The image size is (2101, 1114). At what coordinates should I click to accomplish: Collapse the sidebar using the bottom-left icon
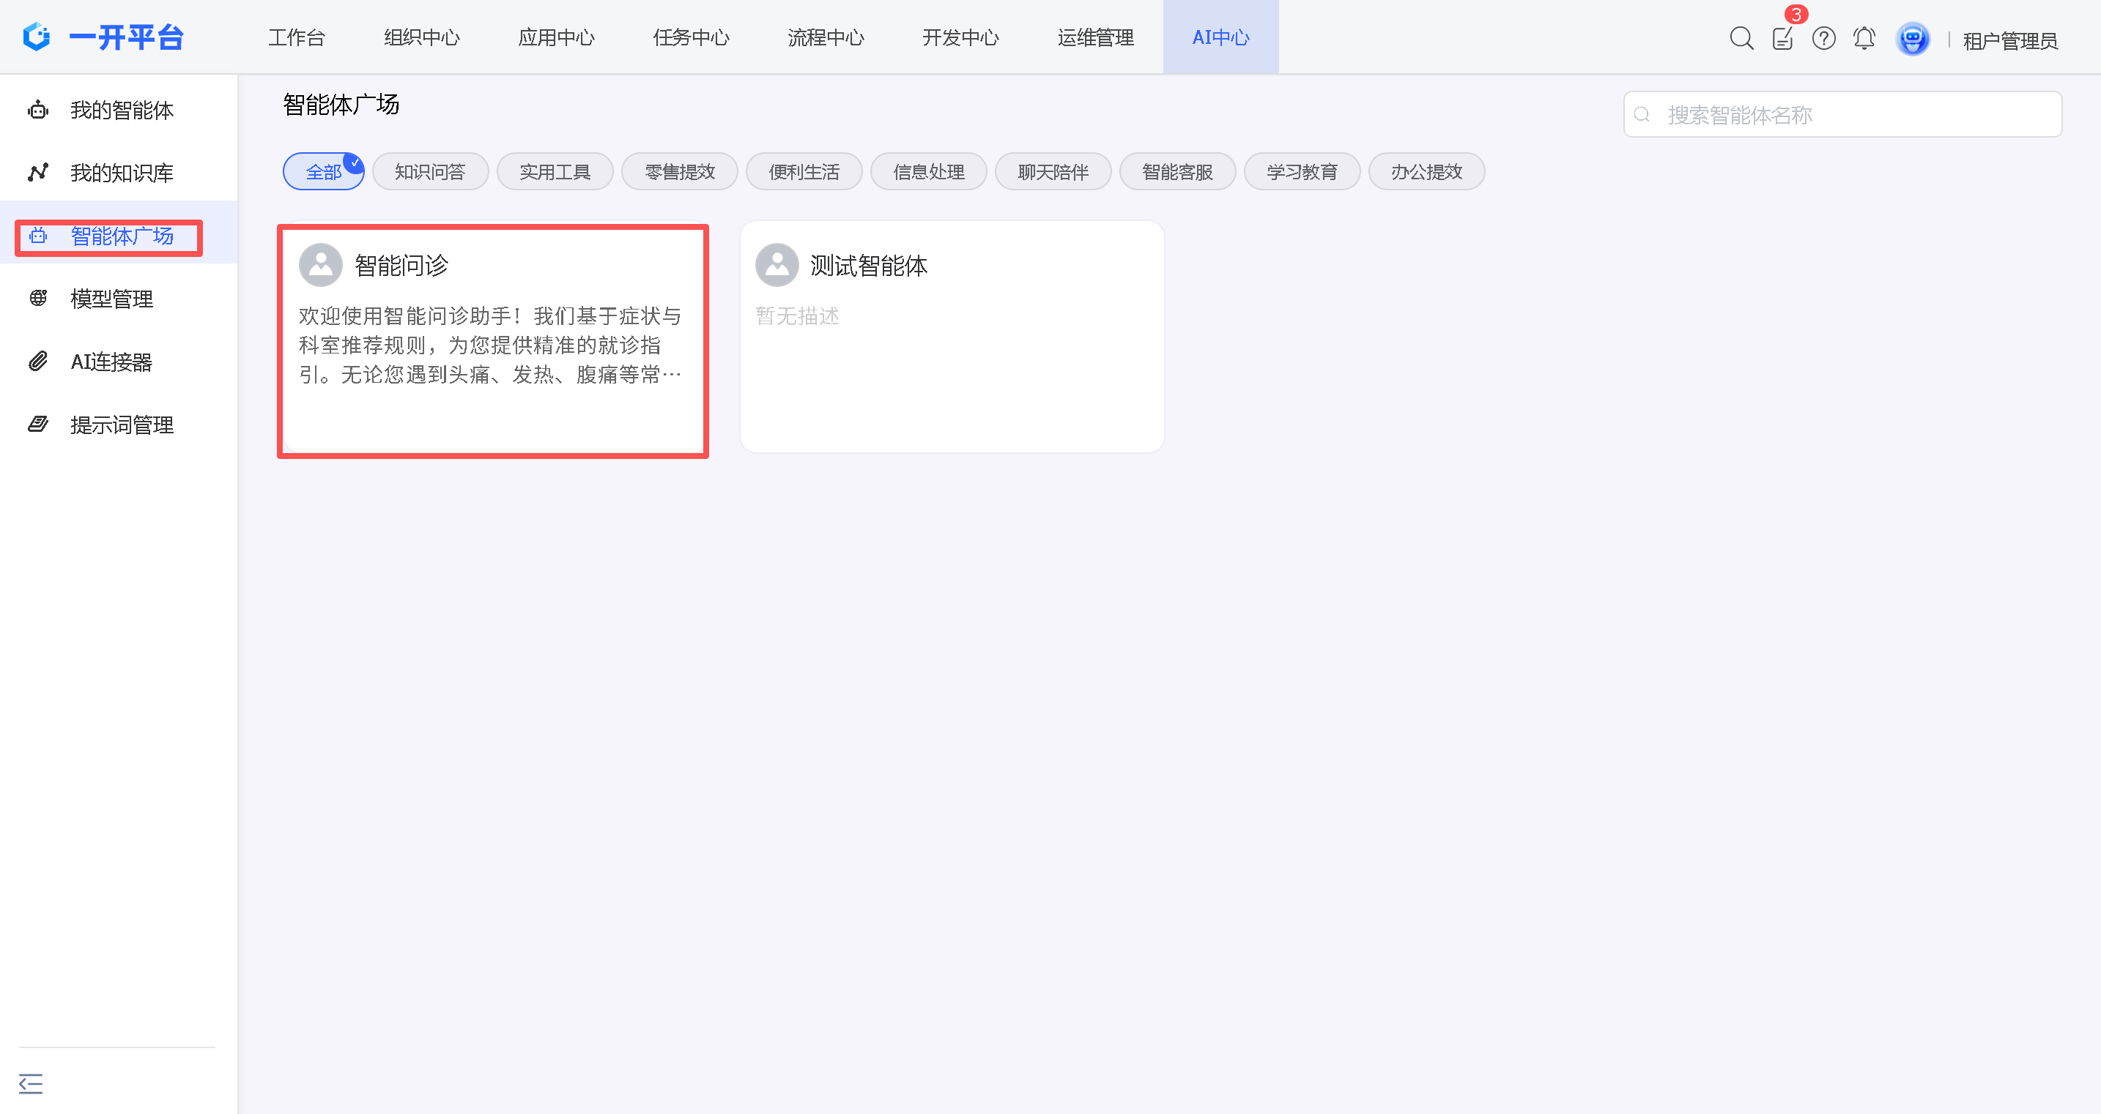30,1083
